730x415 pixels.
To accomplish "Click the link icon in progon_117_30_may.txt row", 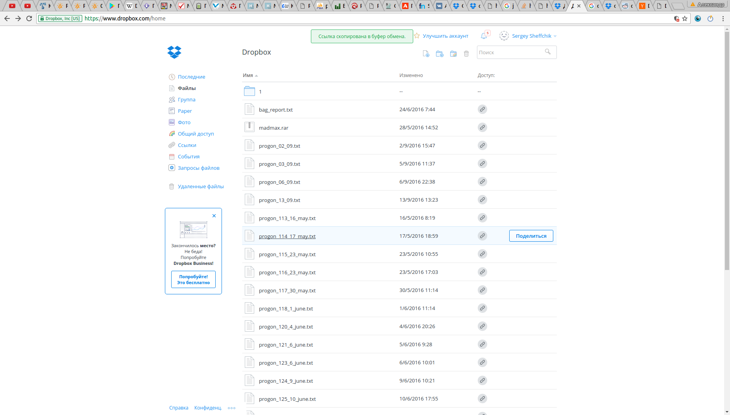I will pos(482,290).
